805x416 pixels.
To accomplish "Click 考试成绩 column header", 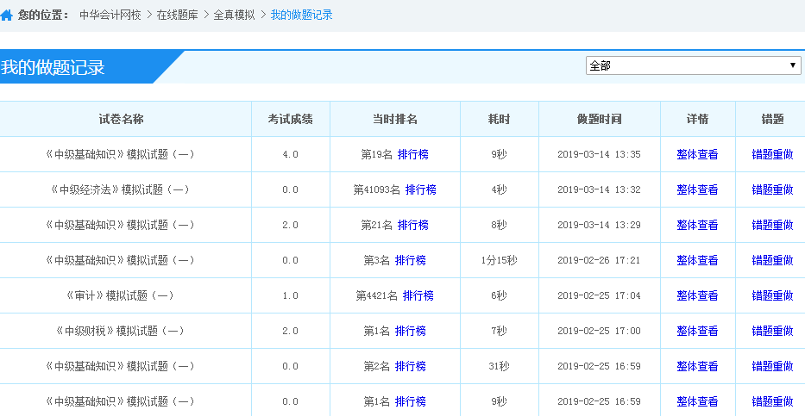I will [290, 120].
